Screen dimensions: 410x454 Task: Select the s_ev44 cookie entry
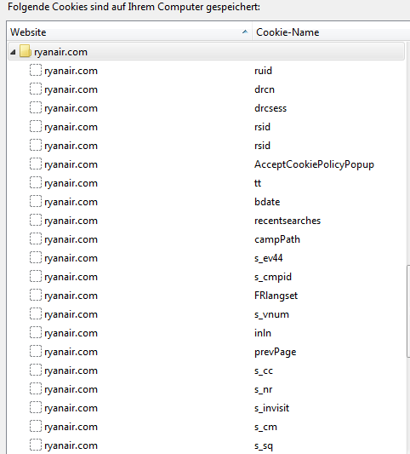(x=206, y=258)
